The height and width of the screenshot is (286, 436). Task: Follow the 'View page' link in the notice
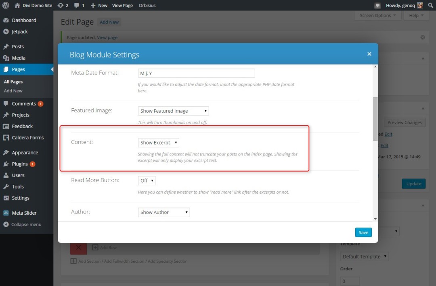pyautogui.click(x=107, y=37)
